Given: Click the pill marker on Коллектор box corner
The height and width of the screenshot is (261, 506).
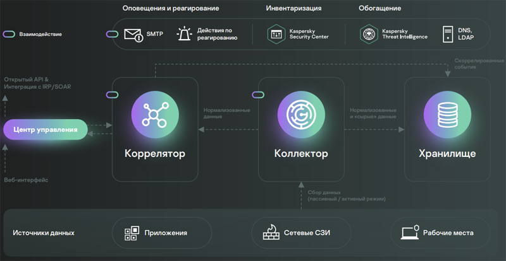Looking at the screenshot, I should coord(258,95).
